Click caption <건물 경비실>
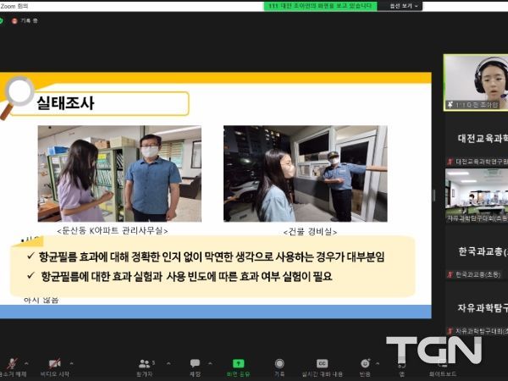508x381 pixels. click(x=310, y=232)
